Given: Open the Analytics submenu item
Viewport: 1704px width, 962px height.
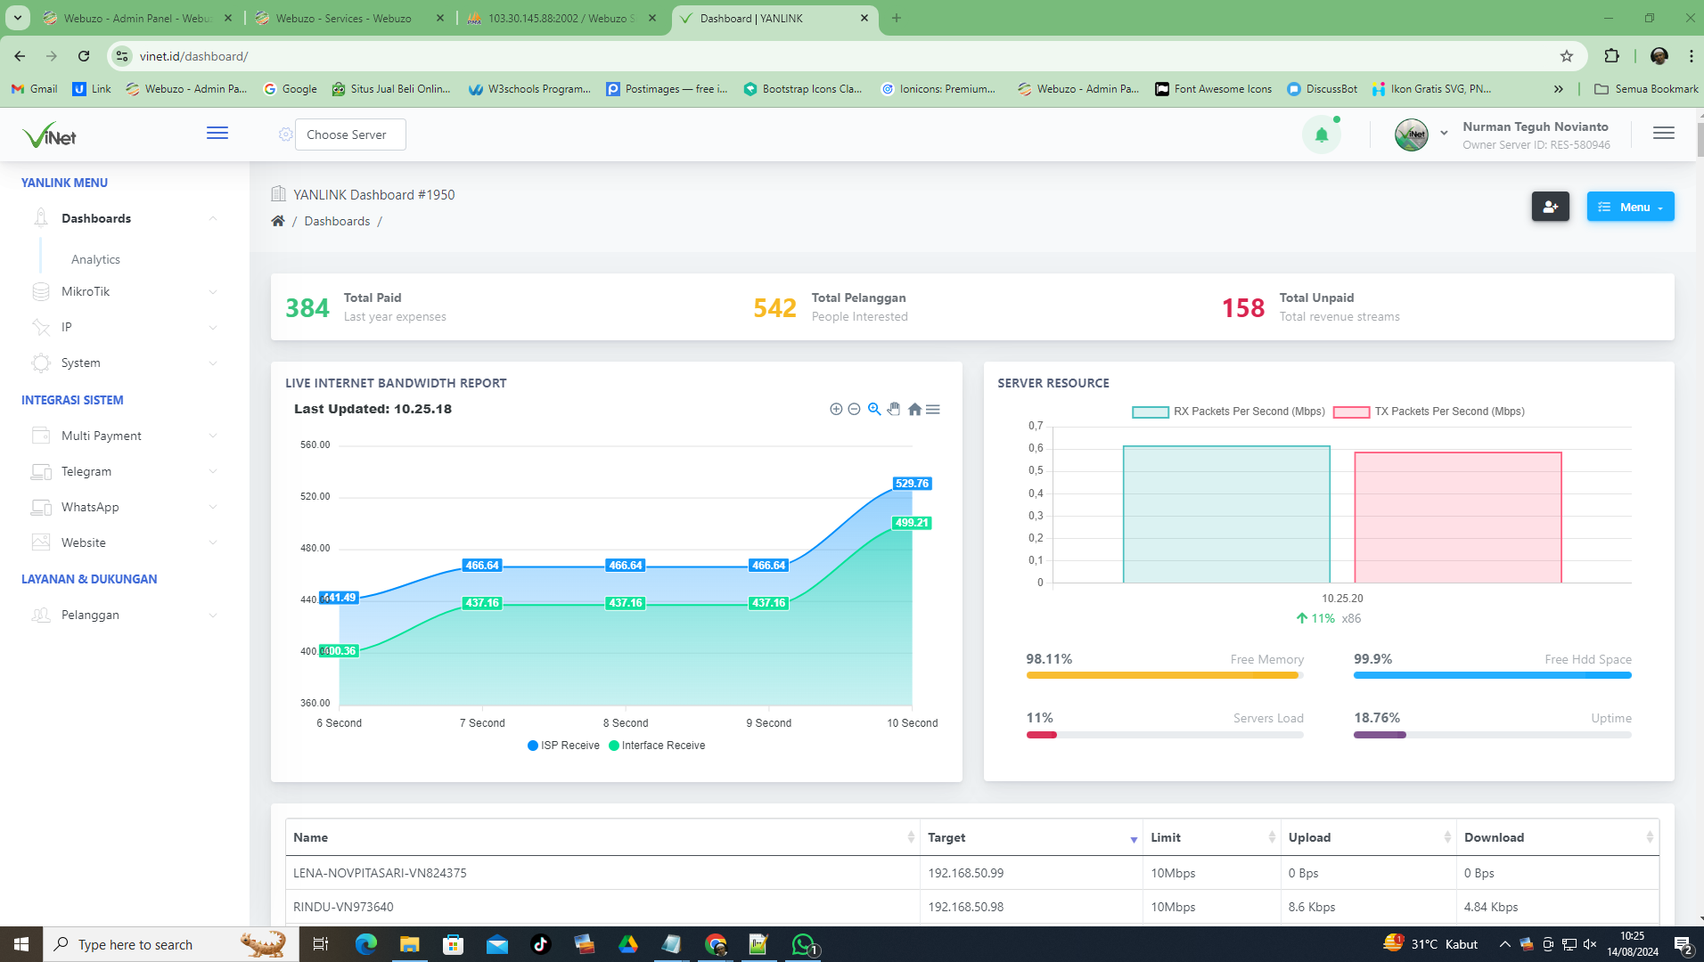Looking at the screenshot, I should click(95, 259).
